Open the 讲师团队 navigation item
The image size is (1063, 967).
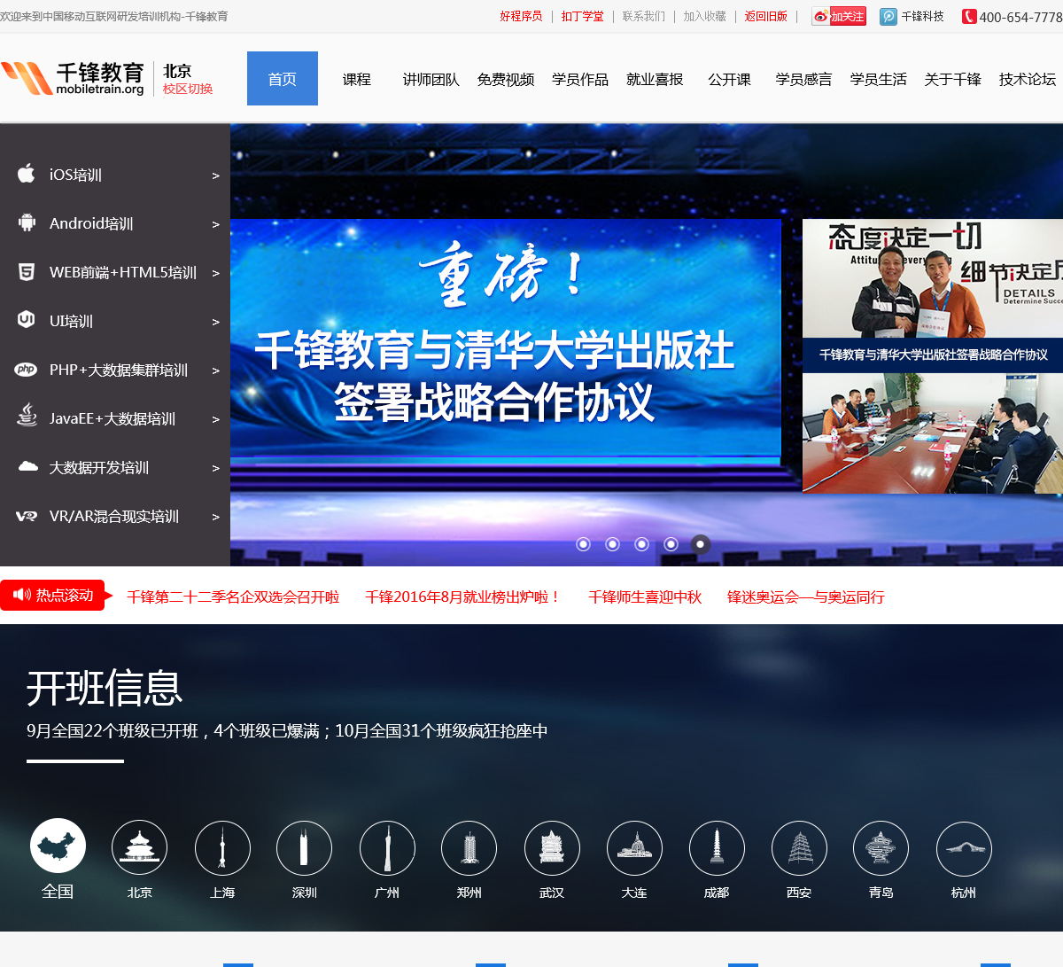point(431,79)
